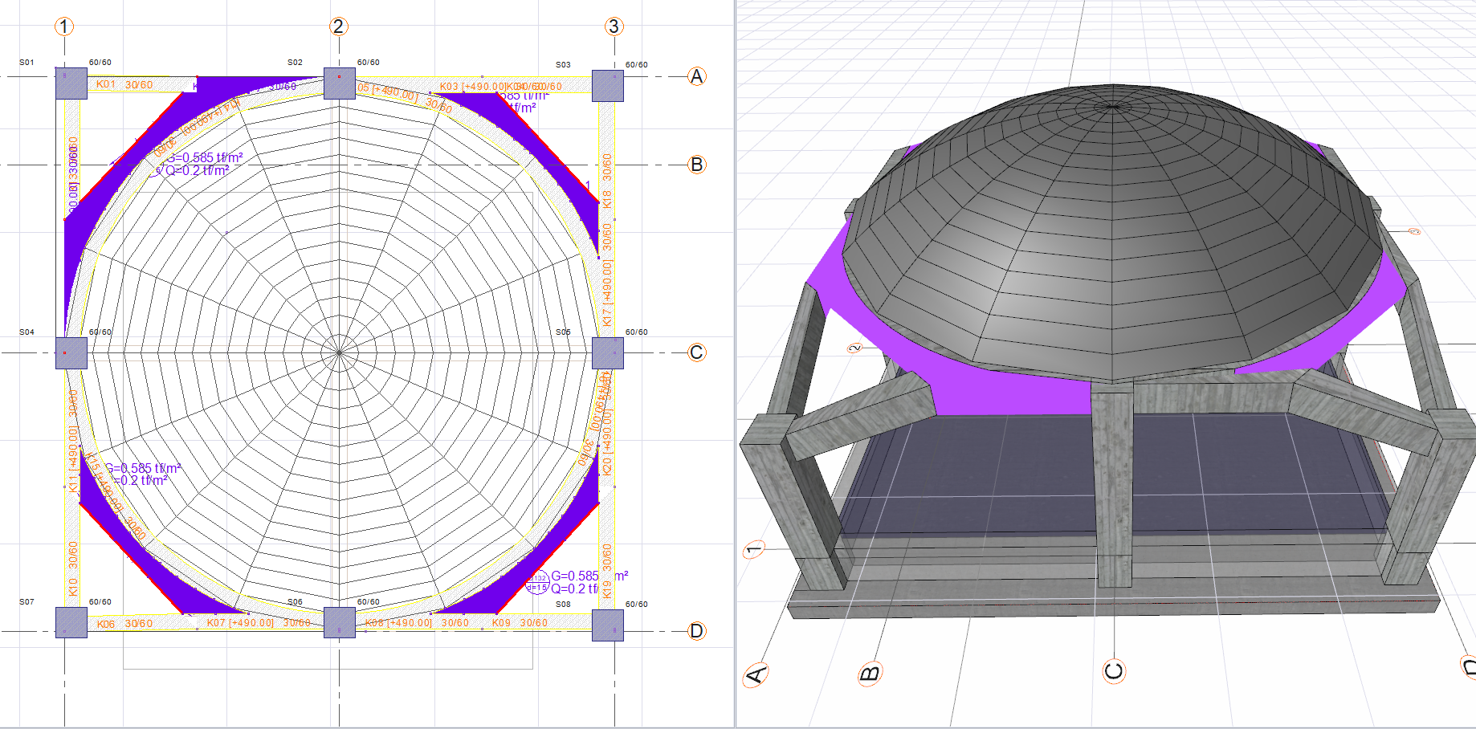Select the K09 30/60 beam label

pos(520,623)
